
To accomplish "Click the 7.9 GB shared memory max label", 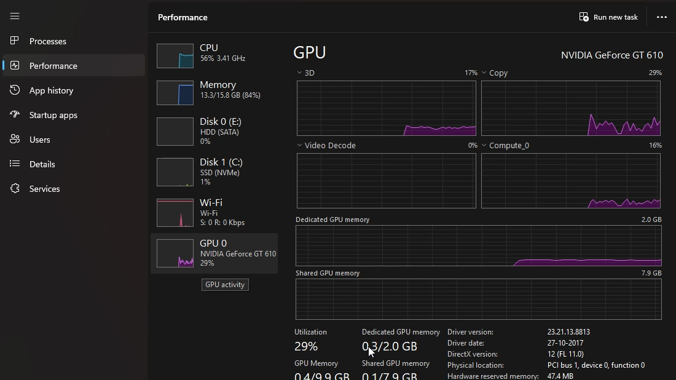I will [651, 273].
